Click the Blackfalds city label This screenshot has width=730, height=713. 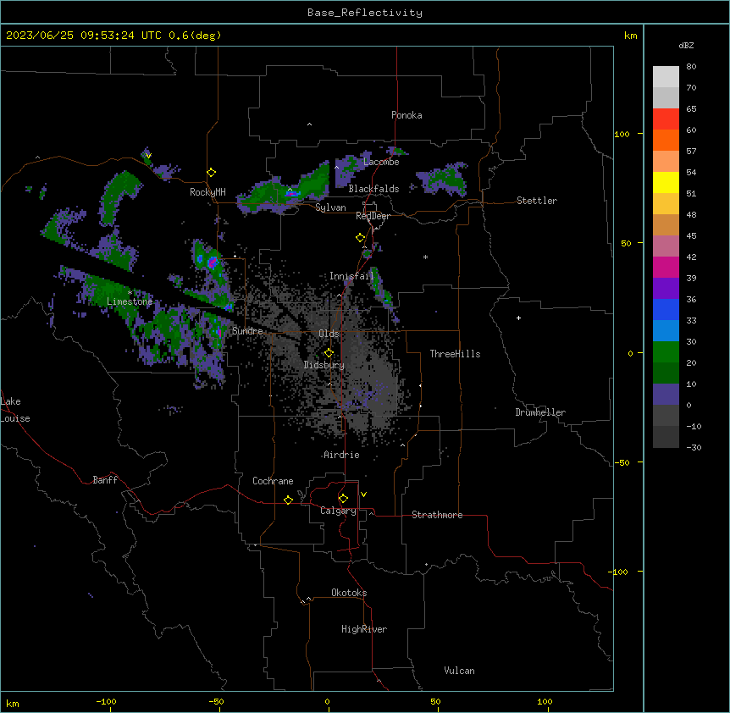point(373,189)
